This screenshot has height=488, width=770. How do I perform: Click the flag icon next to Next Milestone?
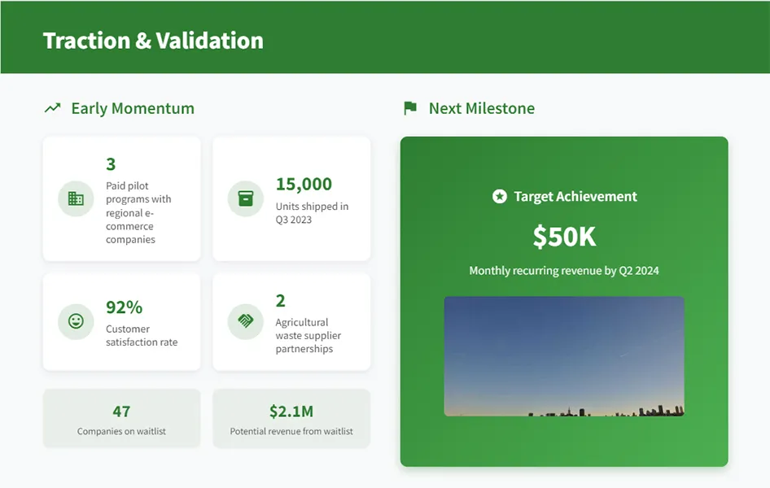[x=410, y=107]
